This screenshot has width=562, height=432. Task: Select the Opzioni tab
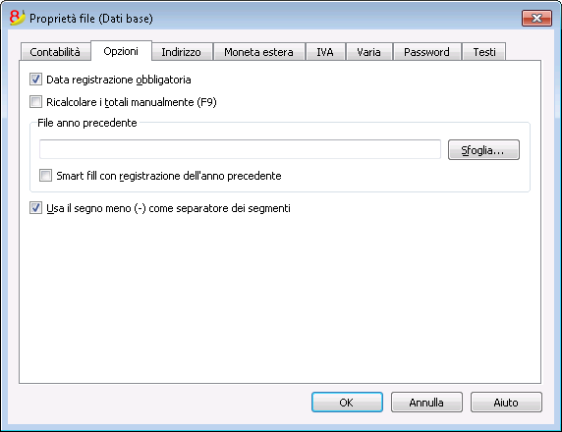point(121,51)
